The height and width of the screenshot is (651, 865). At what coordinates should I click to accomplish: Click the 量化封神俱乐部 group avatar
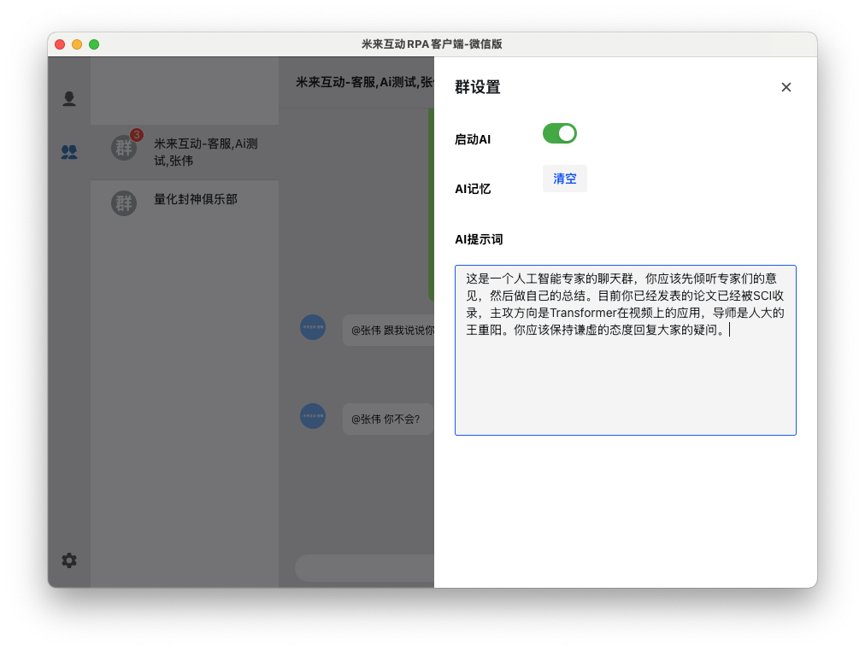coord(124,203)
